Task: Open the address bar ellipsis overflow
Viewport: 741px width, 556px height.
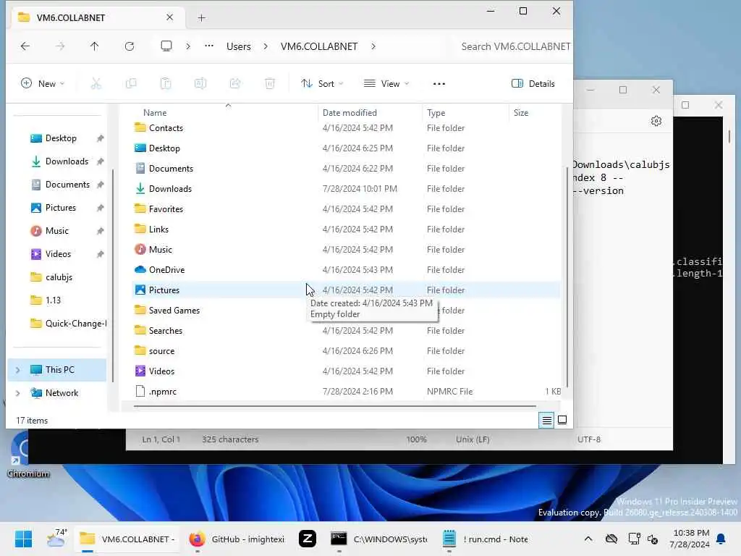Action: click(209, 46)
